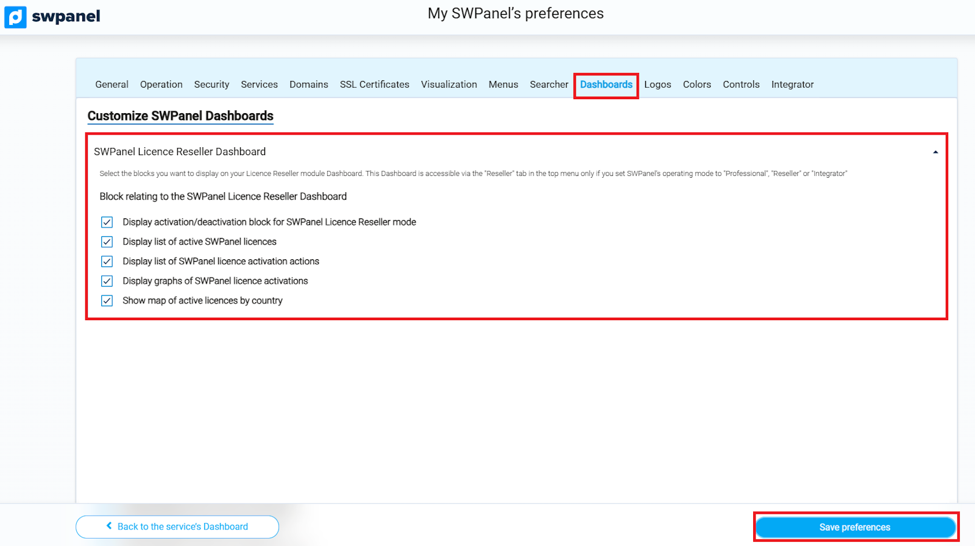The width and height of the screenshot is (975, 546).
Task: Open the Menus tab
Action: click(x=503, y=85)
